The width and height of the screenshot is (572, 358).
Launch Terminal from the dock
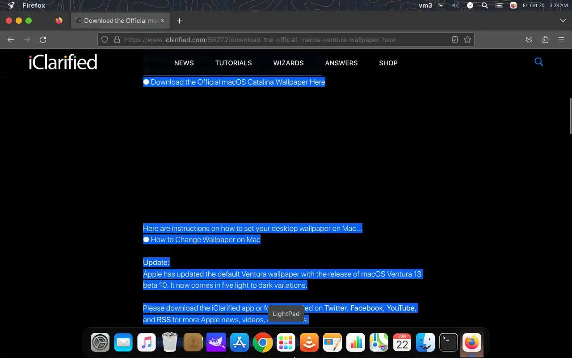(x=449, y=343)
